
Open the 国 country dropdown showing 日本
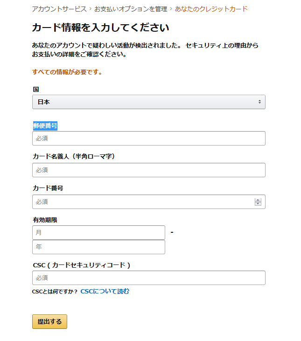[149, 102]
